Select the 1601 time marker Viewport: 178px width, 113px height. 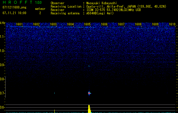tap(20, 24)
